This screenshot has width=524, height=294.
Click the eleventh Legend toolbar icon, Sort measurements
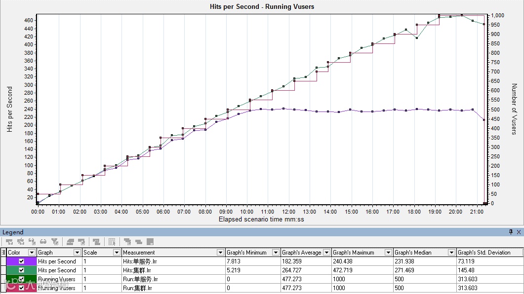coord(139,242)
